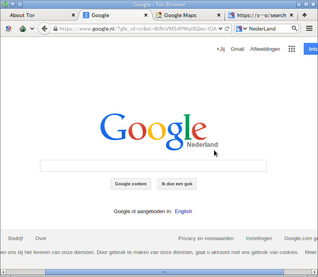Reload the current page
This screenshot has width=318, height=277.
227,29
